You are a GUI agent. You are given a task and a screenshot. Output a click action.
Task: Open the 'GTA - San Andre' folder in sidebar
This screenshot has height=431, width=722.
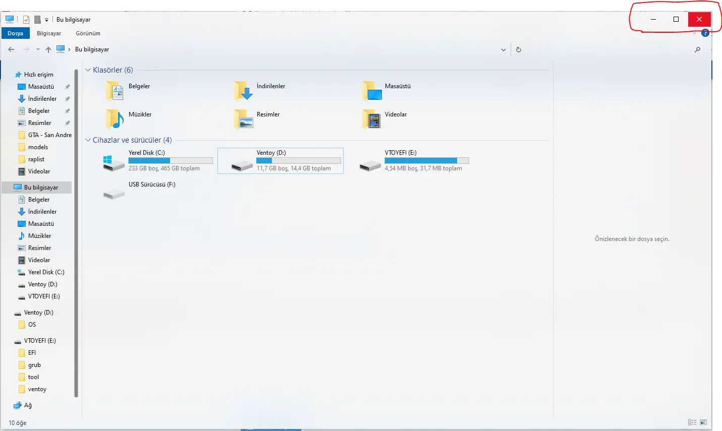tap(49, 135)
